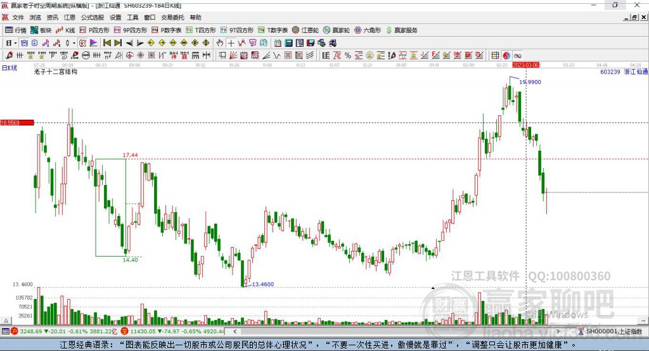
Task: Open the P四方形 tool
Action: (x=94, y=30)
